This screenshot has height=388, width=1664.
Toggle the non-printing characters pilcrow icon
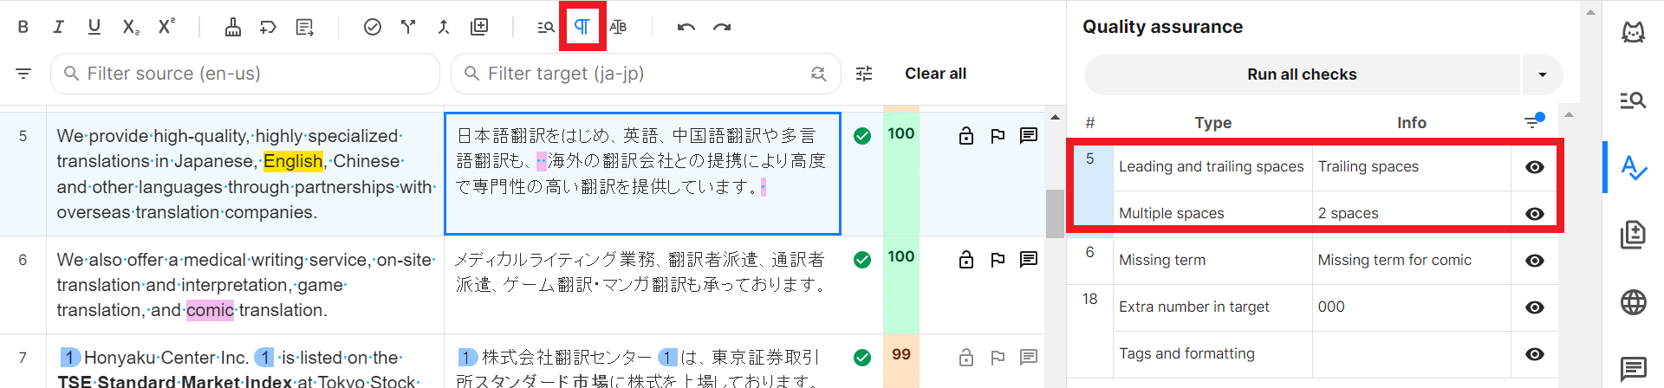(x=582, y=27)
